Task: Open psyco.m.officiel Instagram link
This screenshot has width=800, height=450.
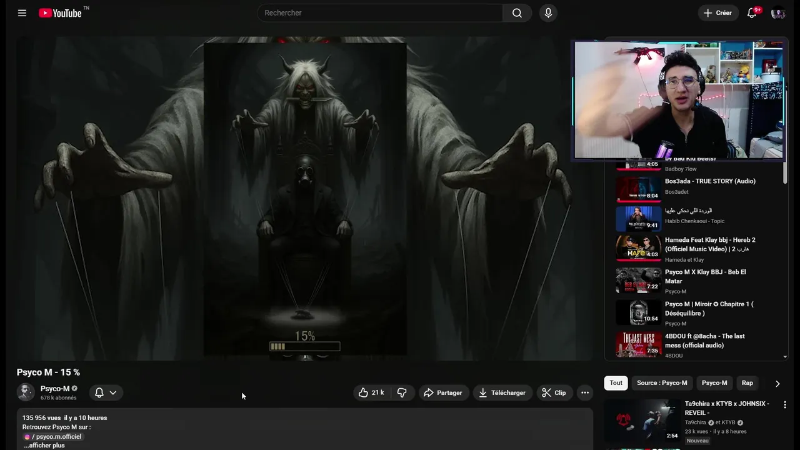Action: (52, 437)
